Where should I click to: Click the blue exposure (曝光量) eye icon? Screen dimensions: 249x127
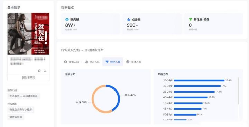(67, 20)
